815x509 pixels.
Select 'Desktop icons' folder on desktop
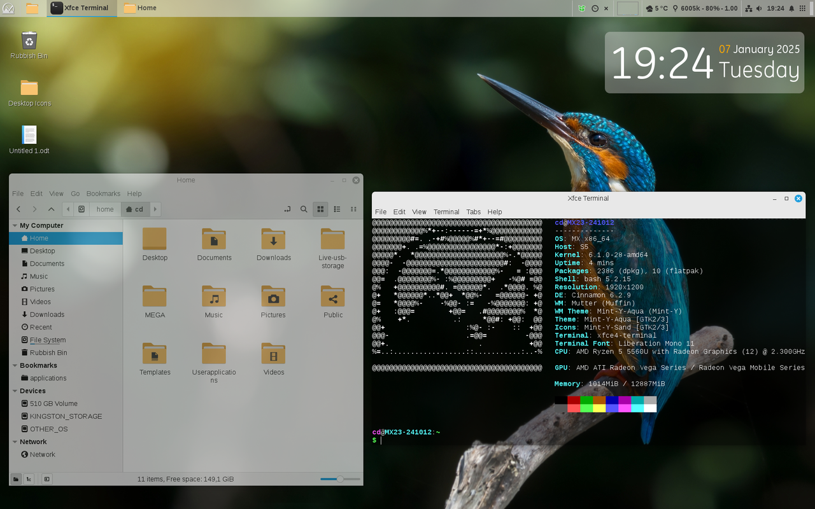click(29, 93)
